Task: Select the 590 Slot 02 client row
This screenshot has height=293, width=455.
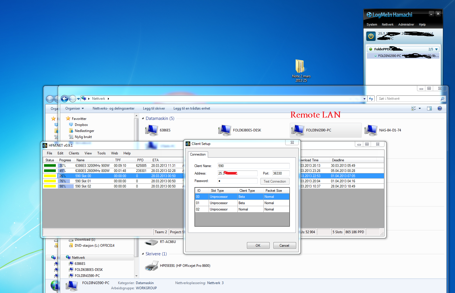Action: [113, 186]
